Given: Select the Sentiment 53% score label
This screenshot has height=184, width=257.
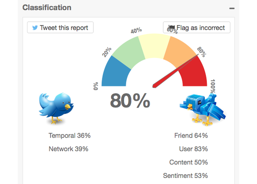Looking at the screenshot, I should pos(185,176).
